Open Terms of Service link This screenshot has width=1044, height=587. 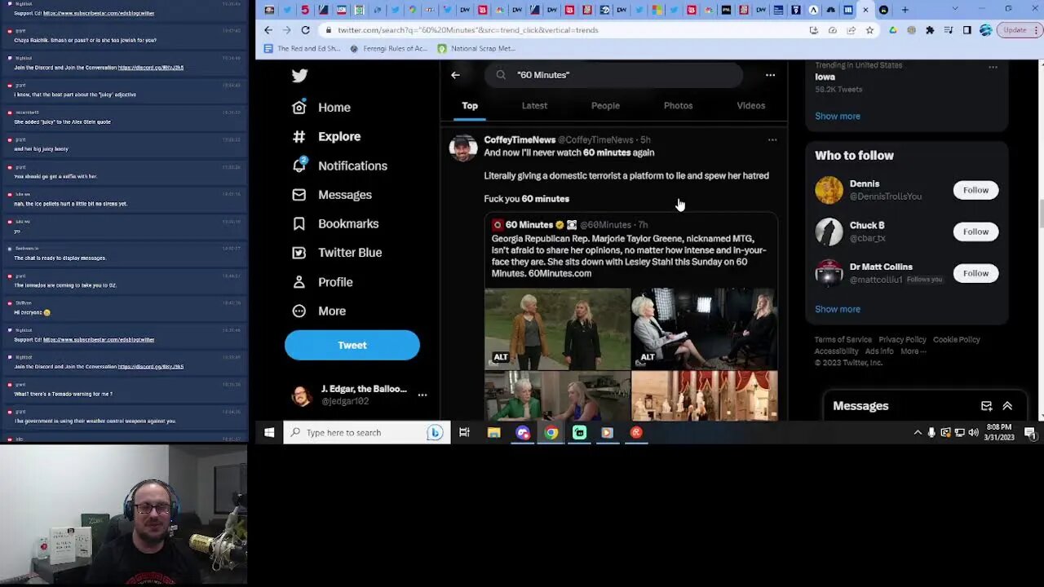point(843,340)
